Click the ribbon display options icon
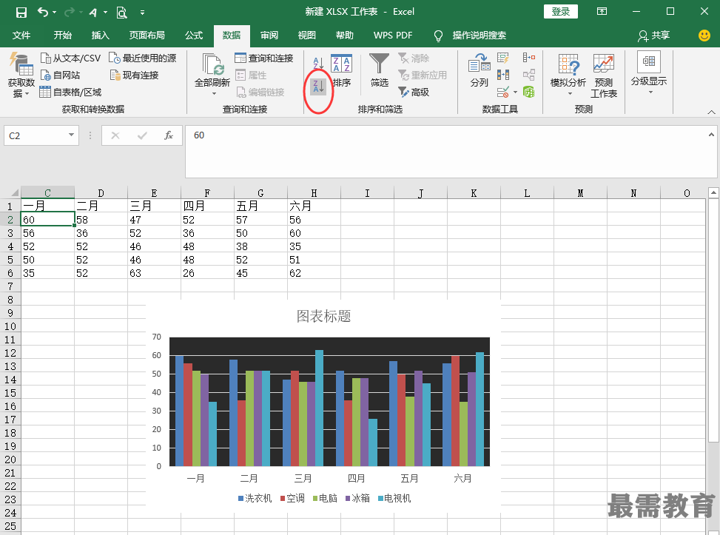720x535 pixels. click(x=602, y=12)
